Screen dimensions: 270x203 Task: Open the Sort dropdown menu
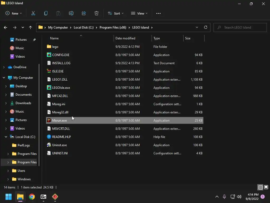(115, 13)
